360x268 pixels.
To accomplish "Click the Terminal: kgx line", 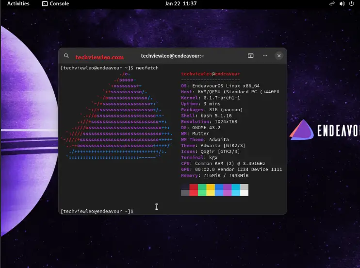I will coord(199,157).
